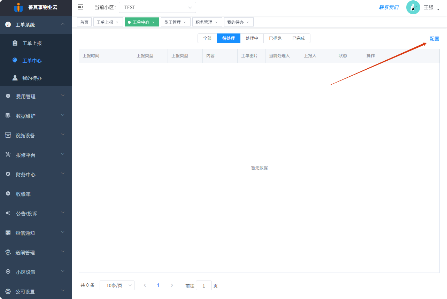Open the 联系我们 link

(x=388, y=7)
